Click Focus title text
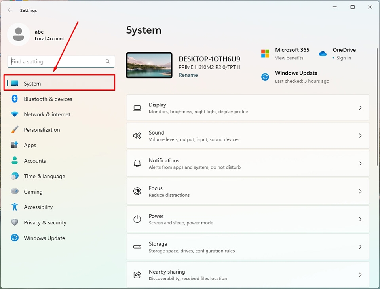This screenshot has width=380, height=289. pyautogui.click(x=156, y=188)
